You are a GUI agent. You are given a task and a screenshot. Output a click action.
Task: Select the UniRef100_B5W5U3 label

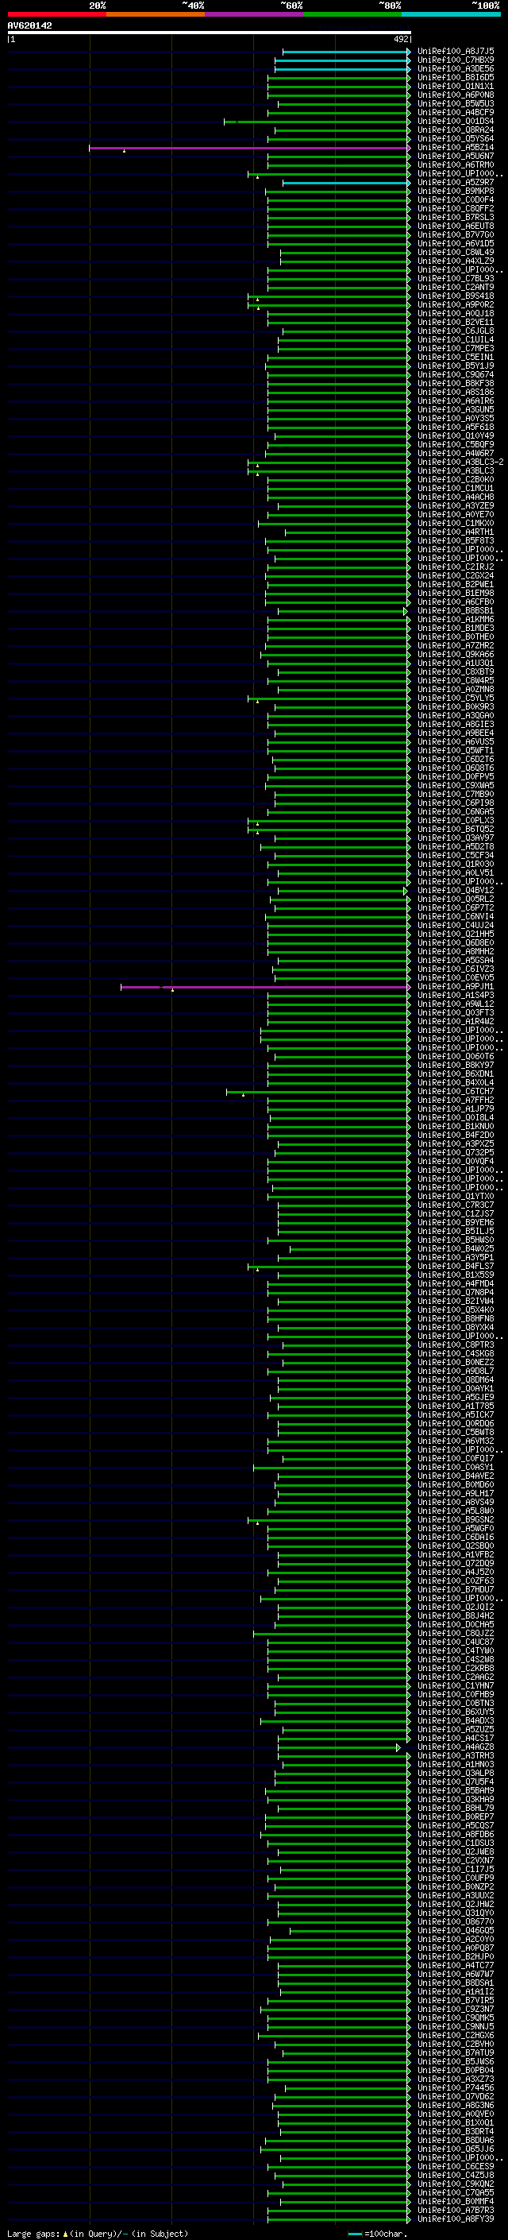(x=456, y=103)
